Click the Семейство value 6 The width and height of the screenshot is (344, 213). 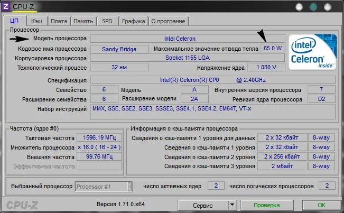click(104, 89)
